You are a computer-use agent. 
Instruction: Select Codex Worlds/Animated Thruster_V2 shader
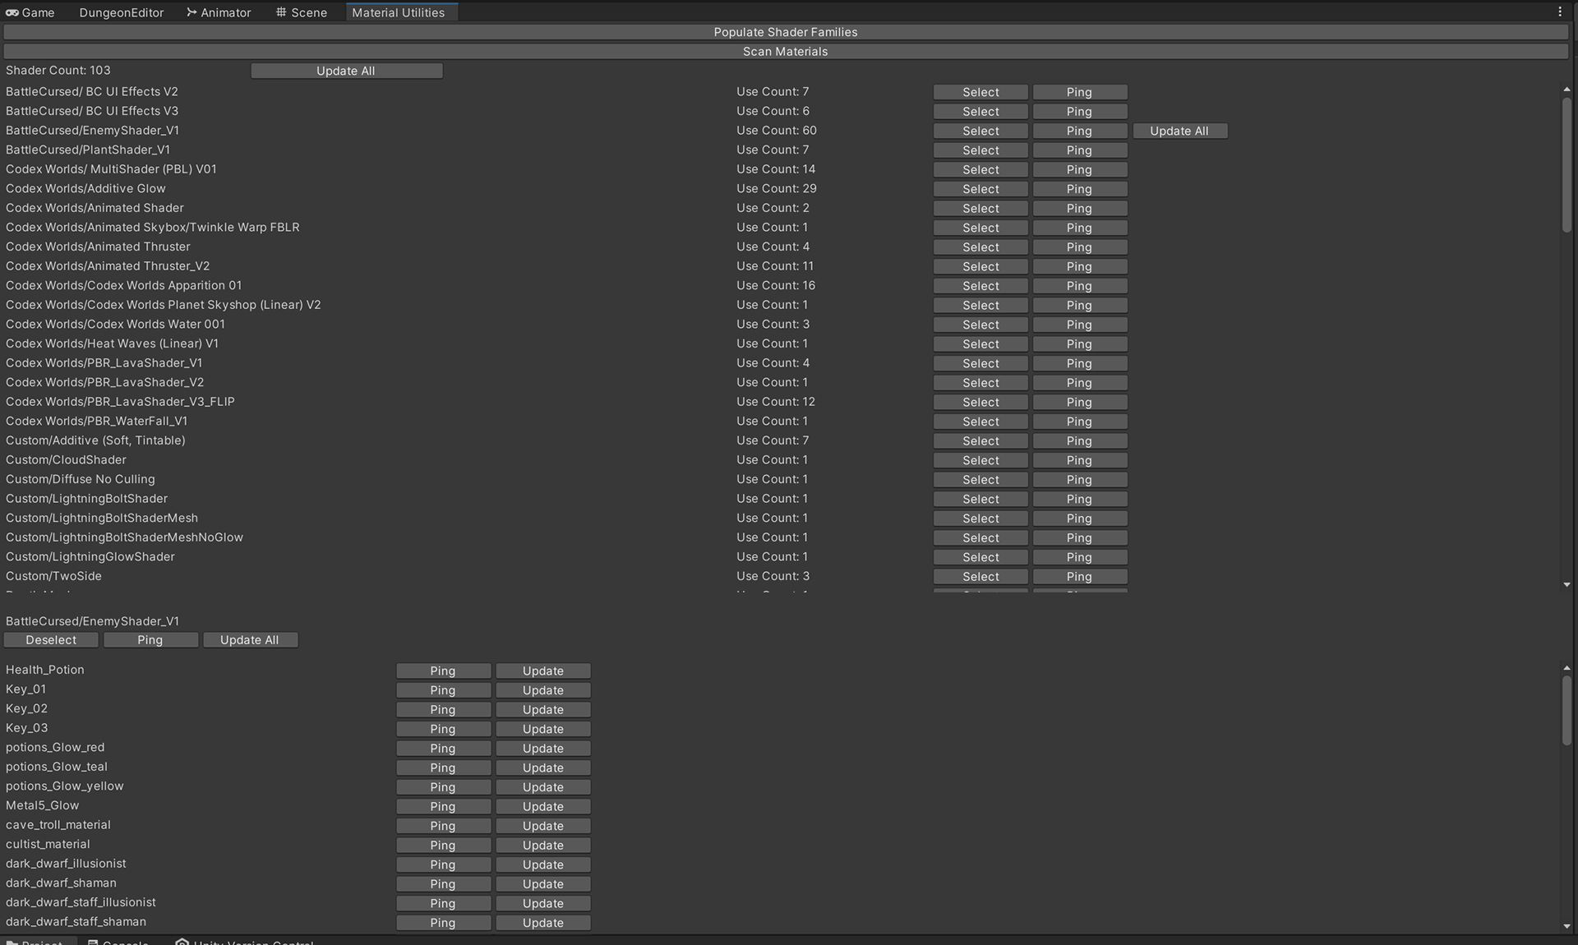pos(980,266)
